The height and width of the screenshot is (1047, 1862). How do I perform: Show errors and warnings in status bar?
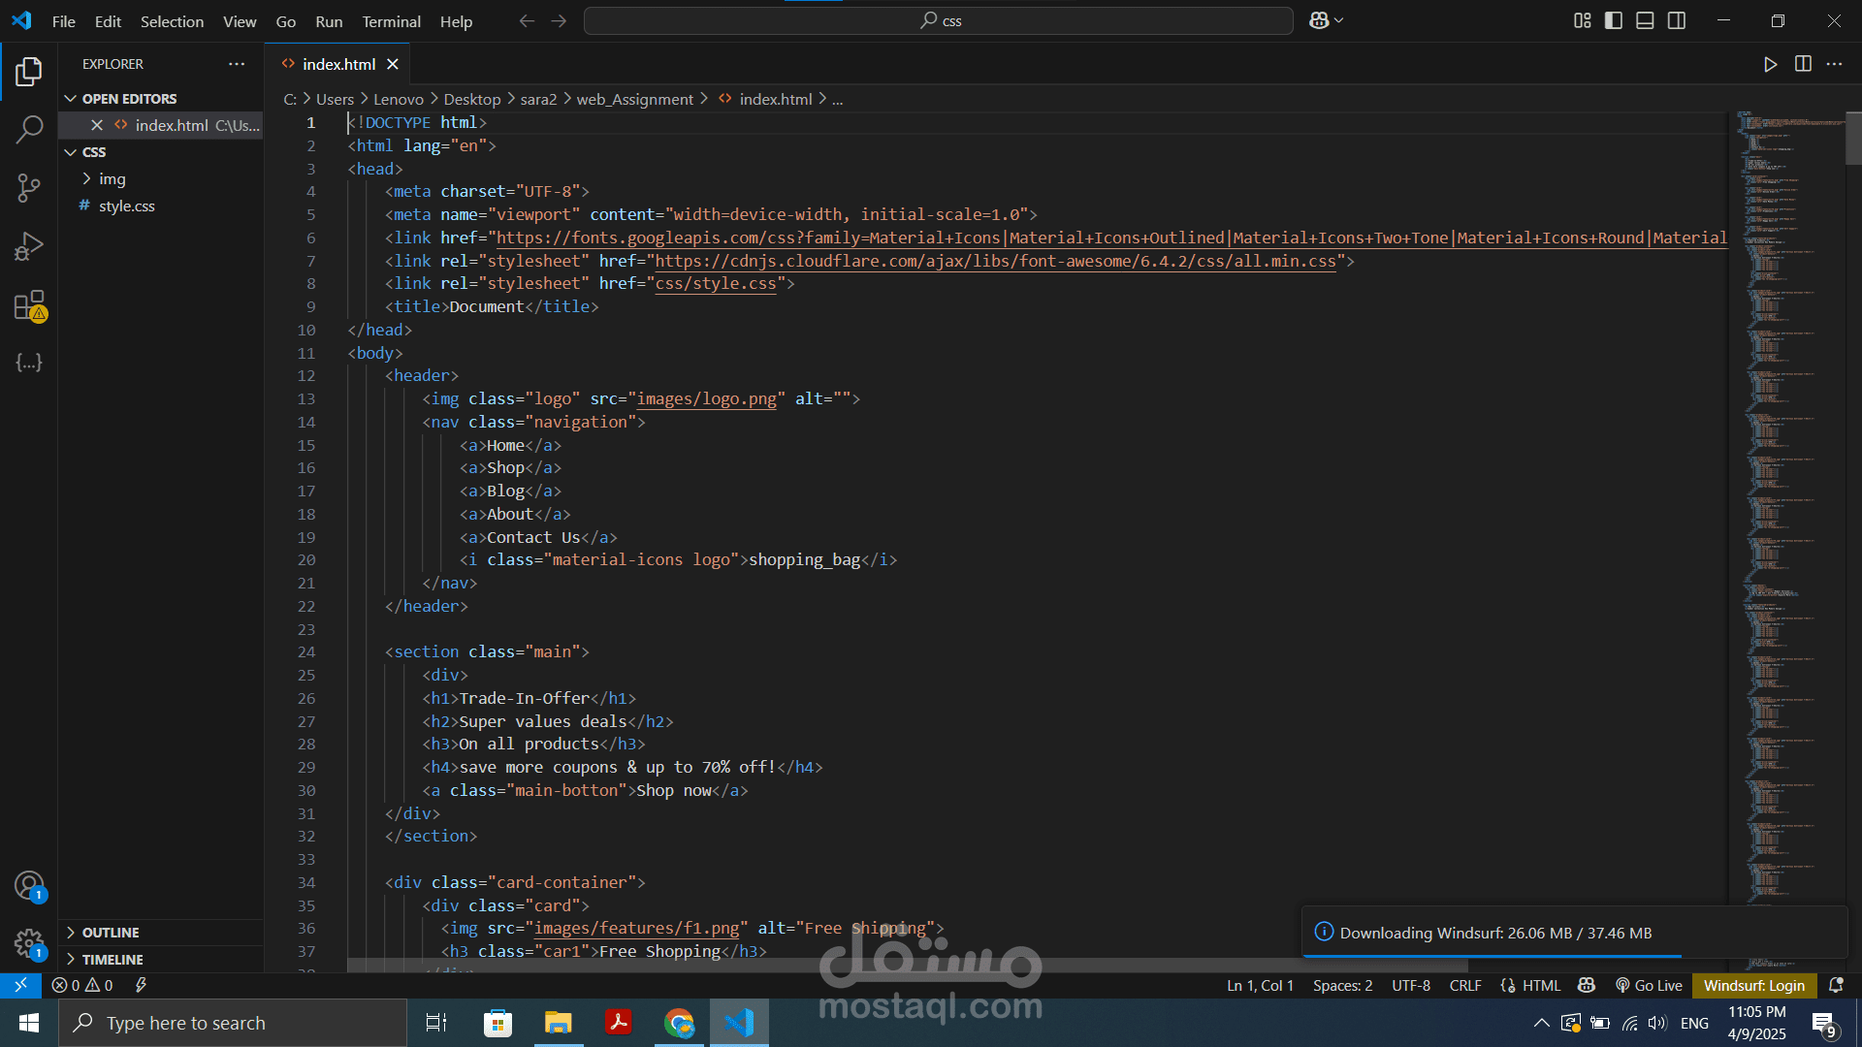82,985
